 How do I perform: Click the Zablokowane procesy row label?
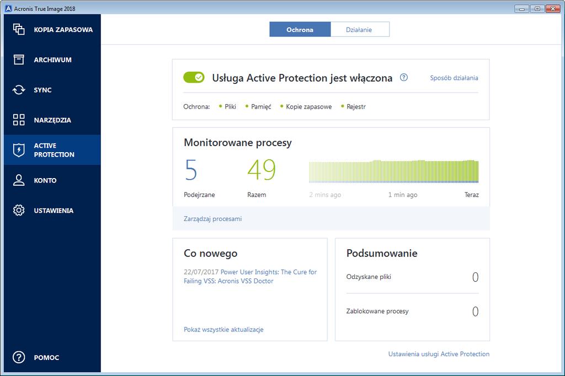tap(377, 311)
